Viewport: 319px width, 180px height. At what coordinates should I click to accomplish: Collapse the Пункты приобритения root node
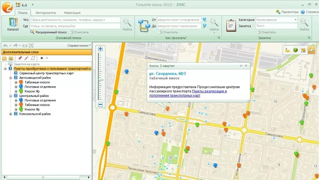point(5,69)
